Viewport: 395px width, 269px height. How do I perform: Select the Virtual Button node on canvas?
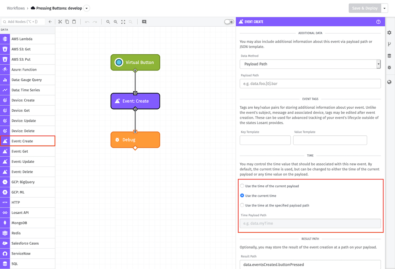(135, 62)
